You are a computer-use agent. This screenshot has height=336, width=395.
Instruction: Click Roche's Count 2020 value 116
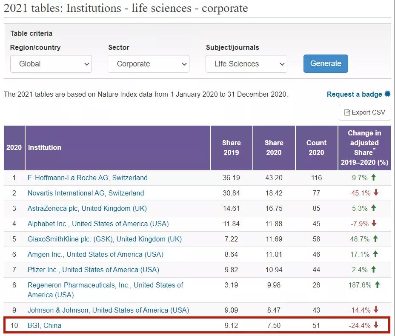(316, 178)
